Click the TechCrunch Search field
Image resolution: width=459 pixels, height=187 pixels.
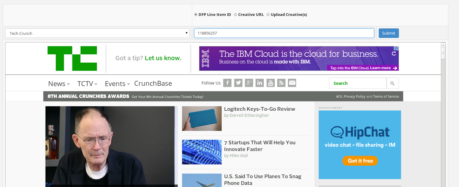pos(358,83)
